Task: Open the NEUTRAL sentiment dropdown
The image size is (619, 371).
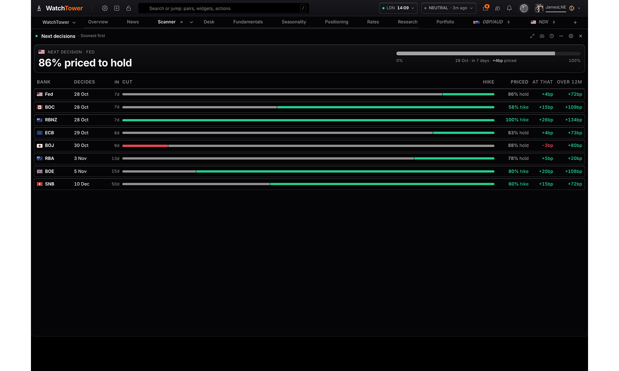Action: 449,8
